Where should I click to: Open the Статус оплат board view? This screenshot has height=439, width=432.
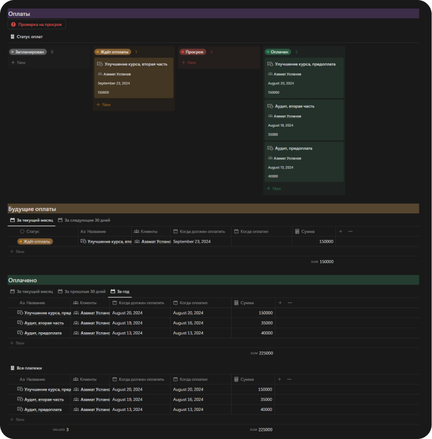coord(26,37)
